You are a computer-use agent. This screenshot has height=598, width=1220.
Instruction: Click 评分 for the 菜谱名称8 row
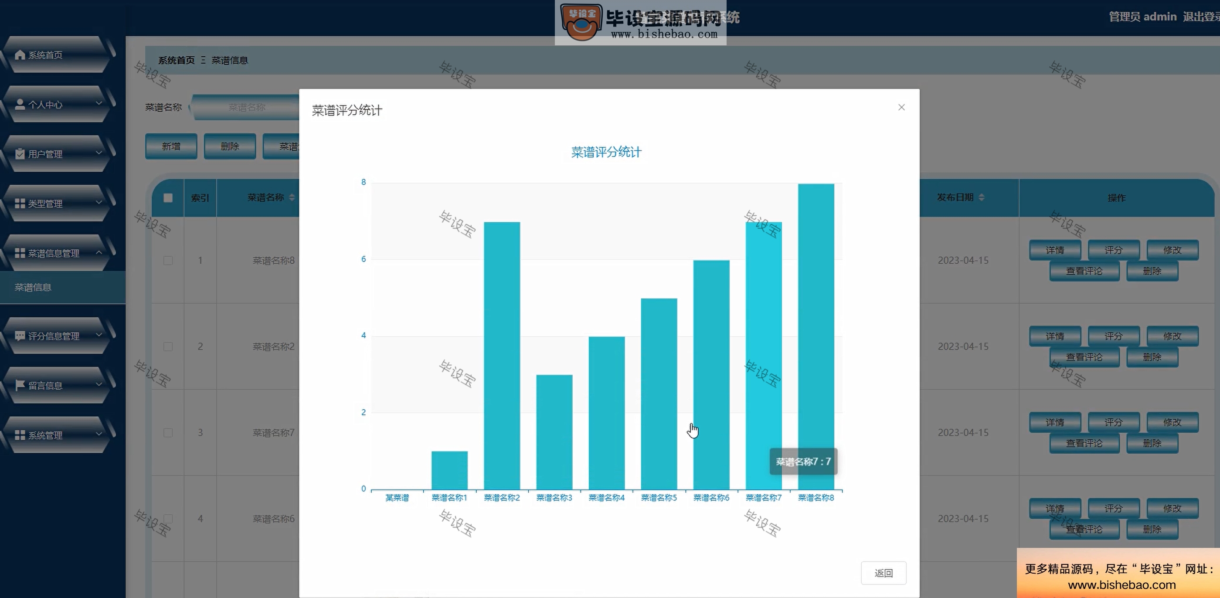[1114, 250]
